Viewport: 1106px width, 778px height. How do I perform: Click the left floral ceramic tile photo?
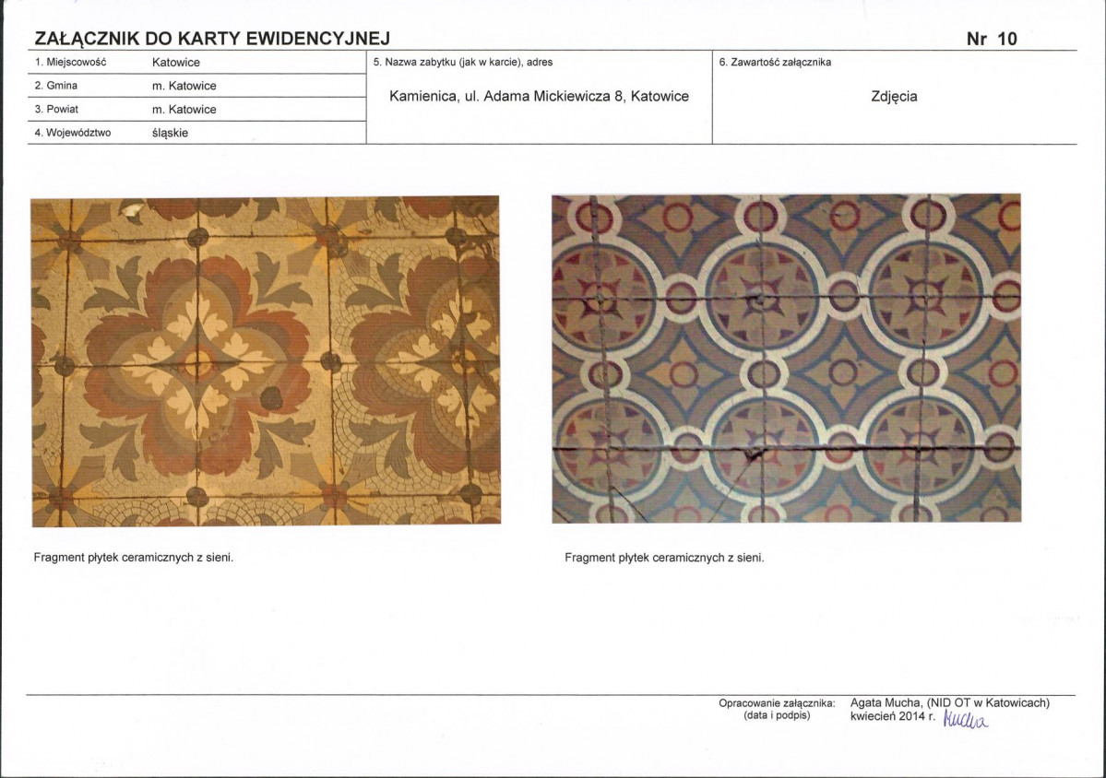point(266,361)
